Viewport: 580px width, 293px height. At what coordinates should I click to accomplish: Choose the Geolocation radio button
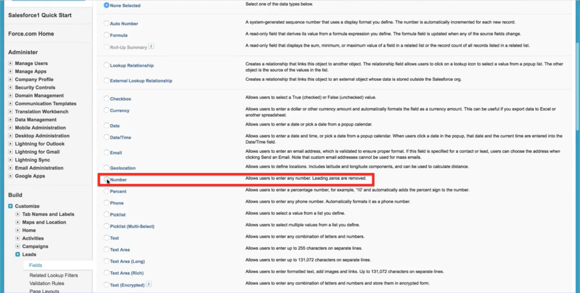[107, 167]
